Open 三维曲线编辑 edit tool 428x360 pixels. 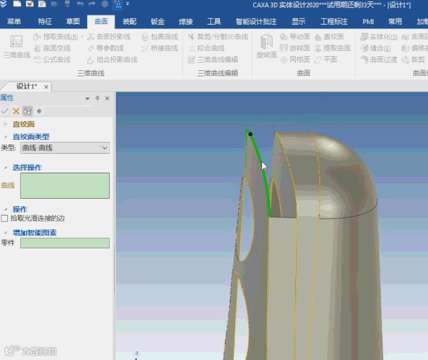[x=213, y=60]
